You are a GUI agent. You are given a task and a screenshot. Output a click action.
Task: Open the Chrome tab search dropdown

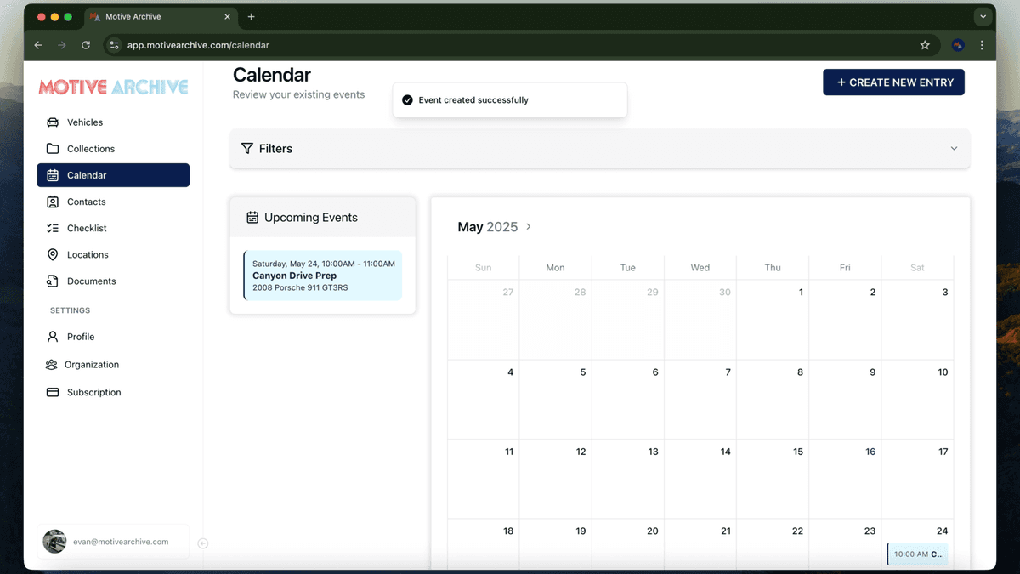coord(983,17)
